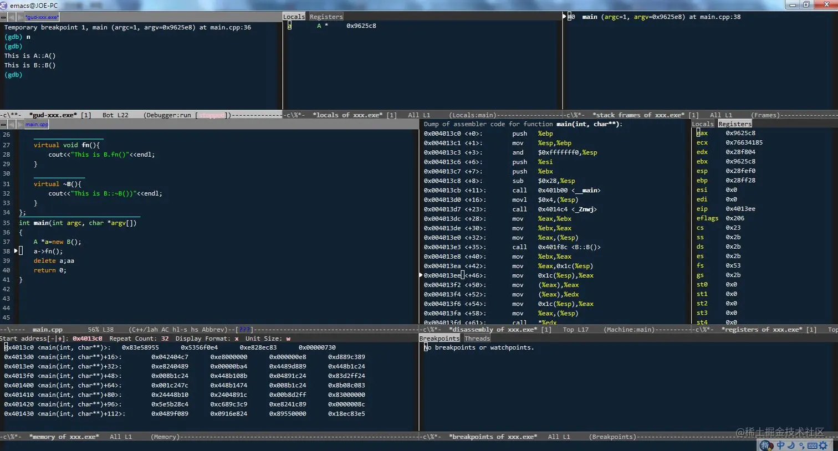
Task: Click the tabbar home button beside main.cpp tab
Action: (3, 125)
